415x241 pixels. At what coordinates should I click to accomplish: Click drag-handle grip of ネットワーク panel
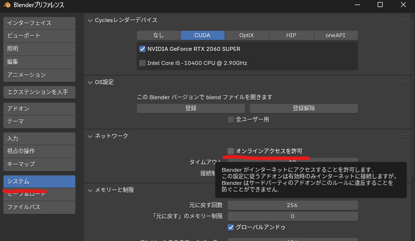405,136
